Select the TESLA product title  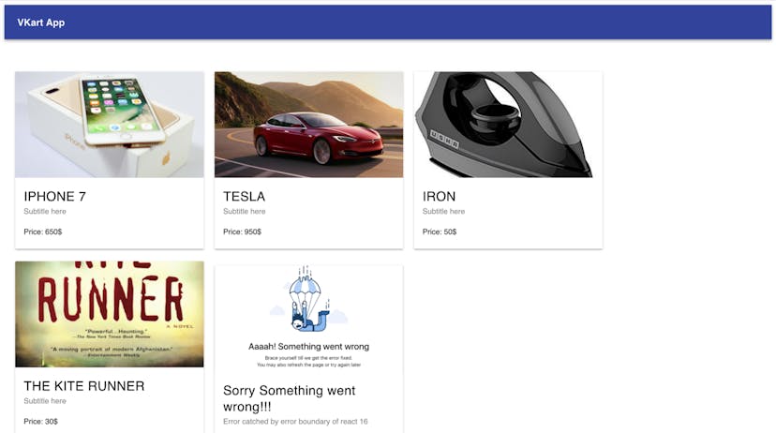point(244,197)
